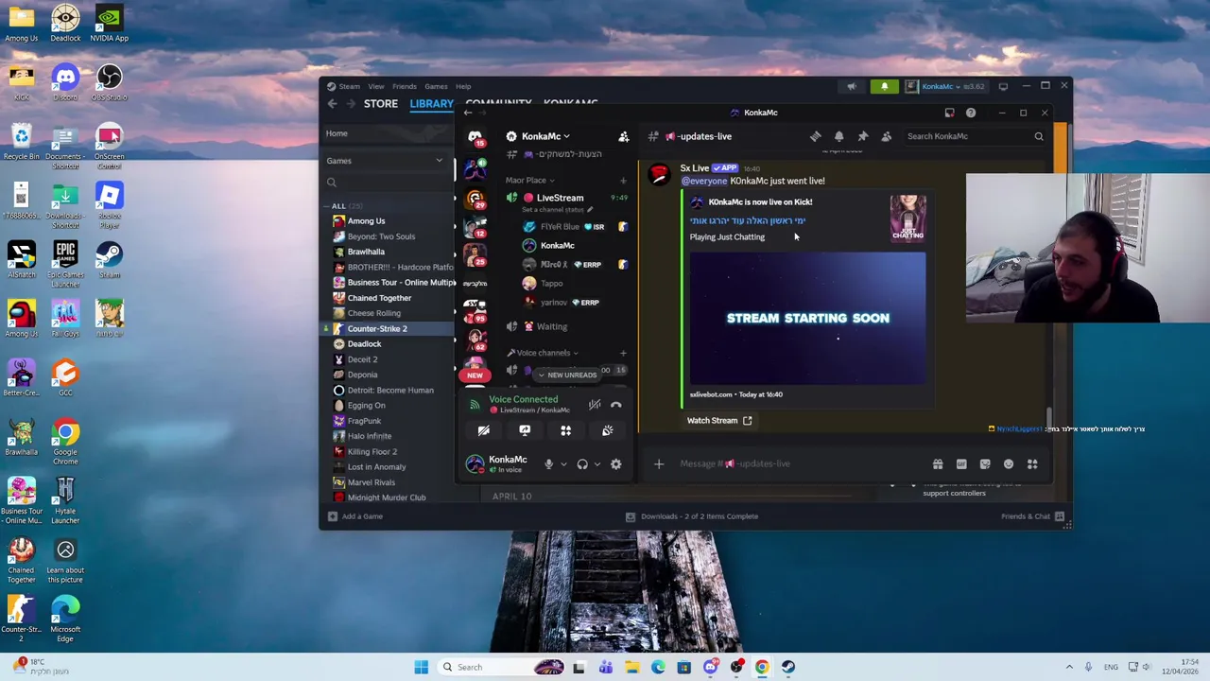Viewport: 1210px width, 681px height.
Task: Open View menu in Steam window
Action: [376, 86]
